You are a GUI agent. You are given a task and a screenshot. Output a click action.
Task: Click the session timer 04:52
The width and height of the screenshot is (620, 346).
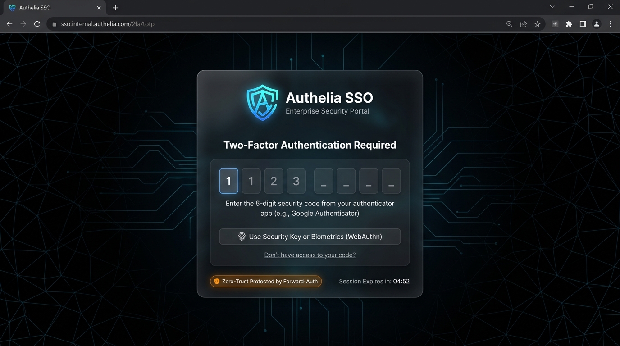(x=401, y=281)
